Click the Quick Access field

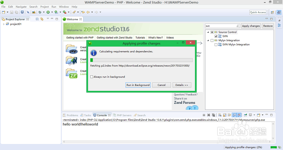(x=258, y=12)
